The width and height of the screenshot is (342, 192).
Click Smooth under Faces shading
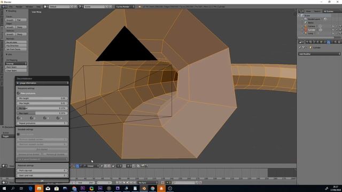10,20
